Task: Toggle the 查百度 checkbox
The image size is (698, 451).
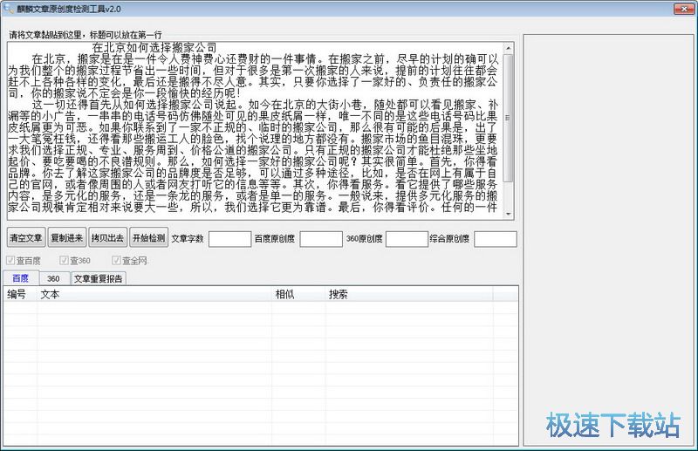Action: pos(10,260)
